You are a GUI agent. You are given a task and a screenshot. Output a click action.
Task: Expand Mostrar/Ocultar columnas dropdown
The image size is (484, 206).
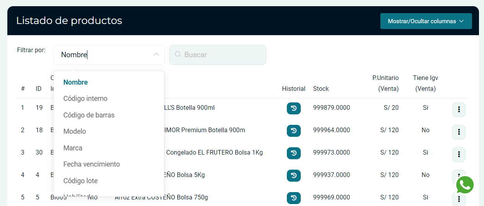tap(426, 21)
